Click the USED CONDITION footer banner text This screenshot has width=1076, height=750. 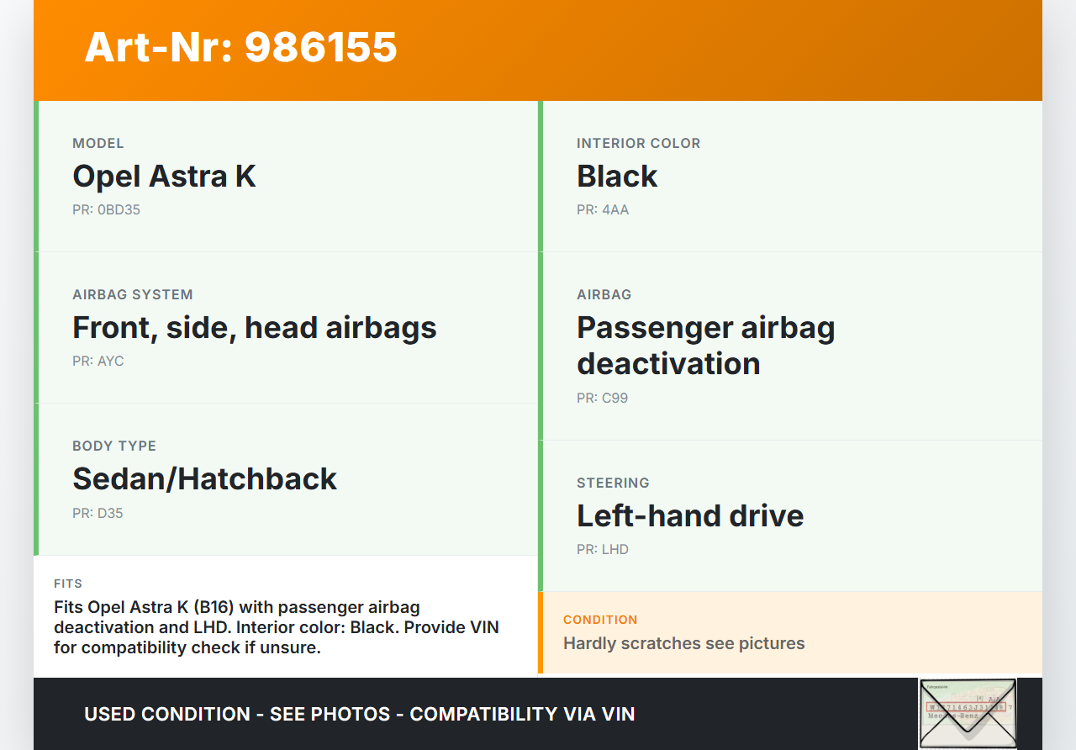[359, 715]
